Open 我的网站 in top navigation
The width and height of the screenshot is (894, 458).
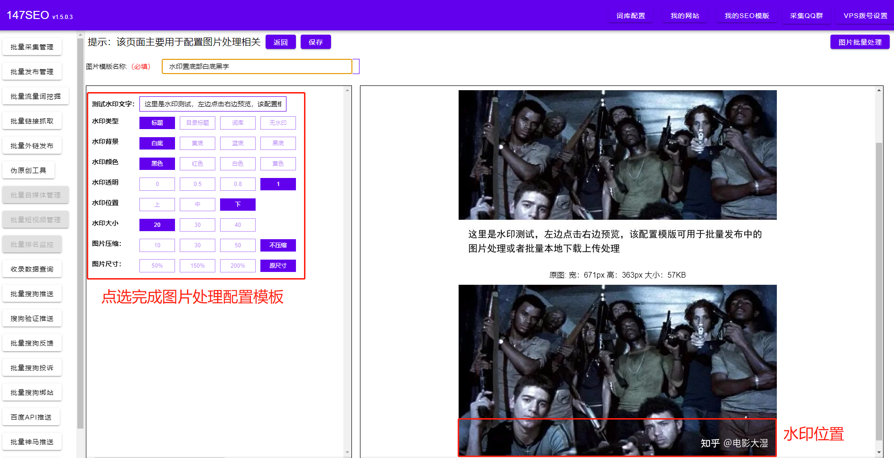pyautogui.click(x=685, y=16)
